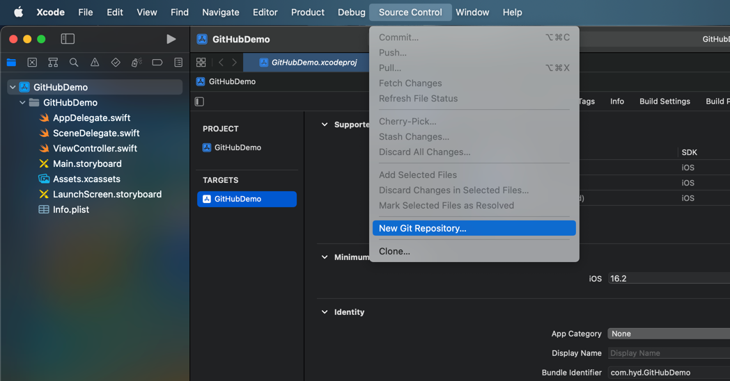This screenshot has width=730, height=381.
Task: Open the Test navigator diamond icon
Action: click(x=116, y=63)
